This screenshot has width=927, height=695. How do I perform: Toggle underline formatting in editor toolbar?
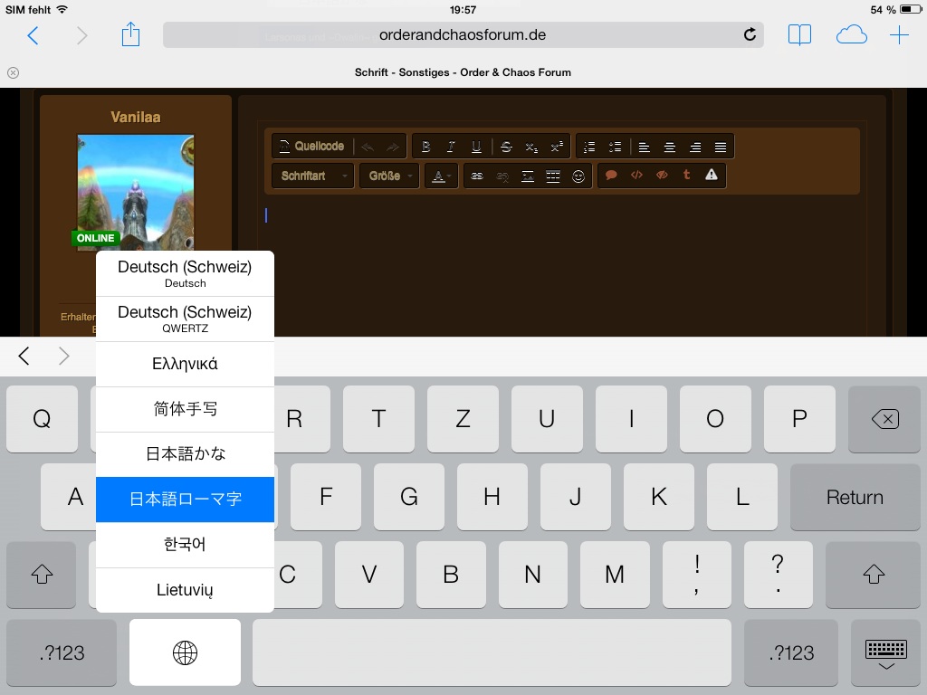click(x=476, y=147)
